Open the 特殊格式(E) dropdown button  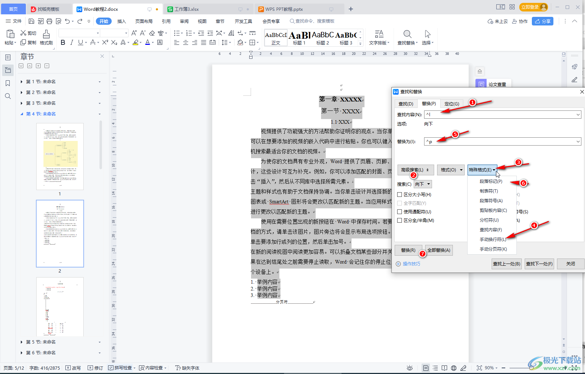(x=482, y=170)
